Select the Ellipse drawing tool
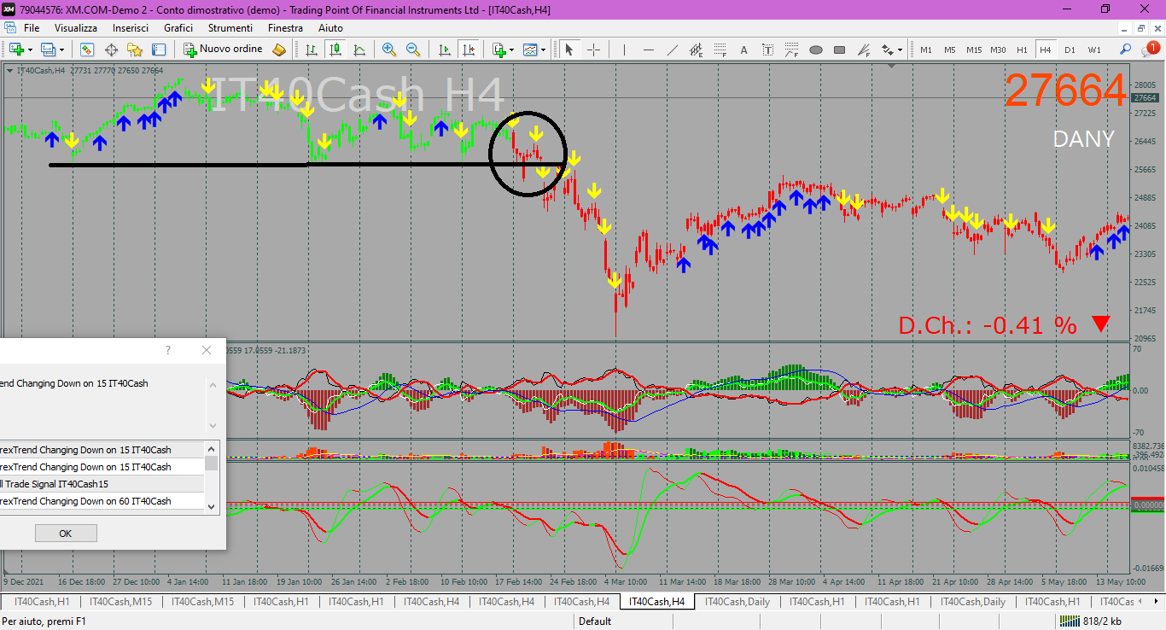Image resolution: width=1166 pixels, height=630 pixels. 816,50
